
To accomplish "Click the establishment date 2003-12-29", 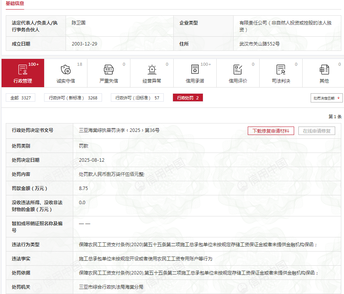I will point(84,44).
